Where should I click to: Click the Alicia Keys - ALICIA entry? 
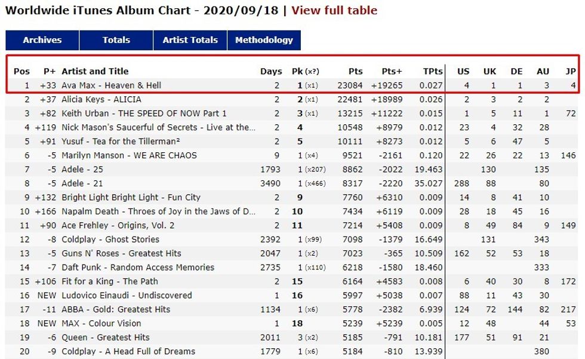tap(101, 99)
